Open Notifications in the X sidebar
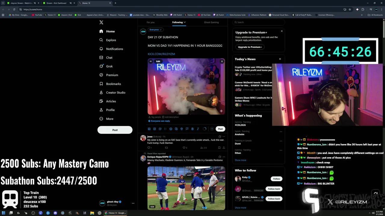 coord(111,49)
